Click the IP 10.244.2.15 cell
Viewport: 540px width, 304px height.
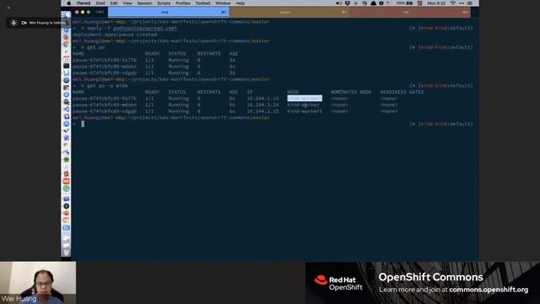(262, 111)
